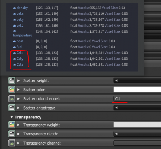Click the Transparency channel 'ab' icon
The width and height of the screenshot is (161, 149).
click(12, 143)
